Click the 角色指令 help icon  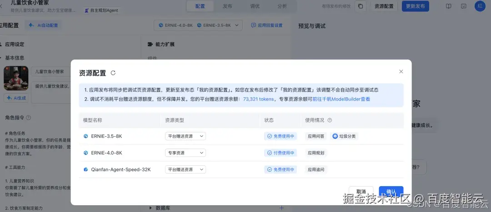pyautogui.click(x=28, y=118)
